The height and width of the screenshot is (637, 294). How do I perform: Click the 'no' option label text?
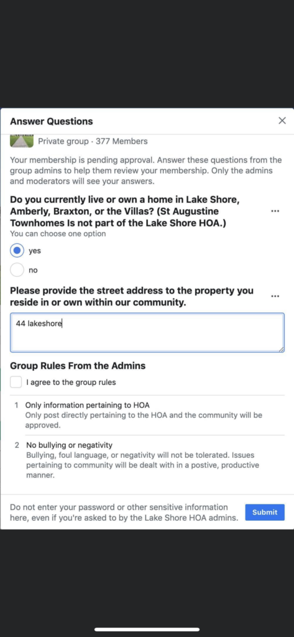point(33,270)
